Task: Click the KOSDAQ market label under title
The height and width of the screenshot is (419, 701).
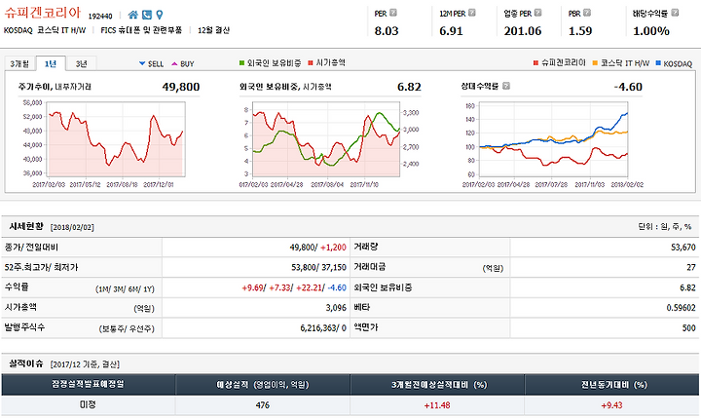Action: point(18,30)
